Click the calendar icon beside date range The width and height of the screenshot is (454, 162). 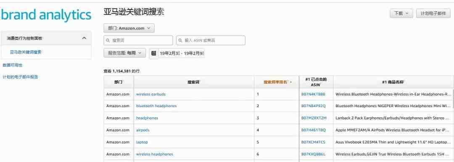(154, 53)
